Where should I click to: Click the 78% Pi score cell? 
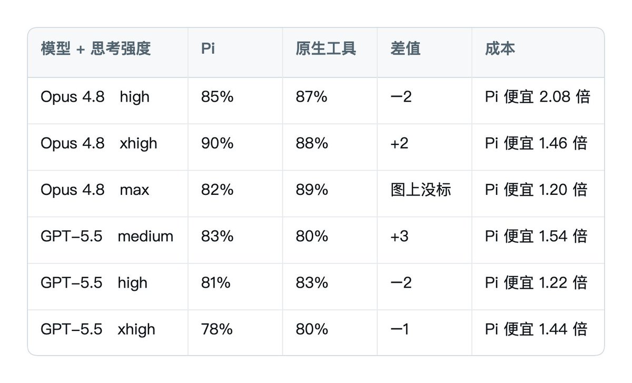(216, 329)
